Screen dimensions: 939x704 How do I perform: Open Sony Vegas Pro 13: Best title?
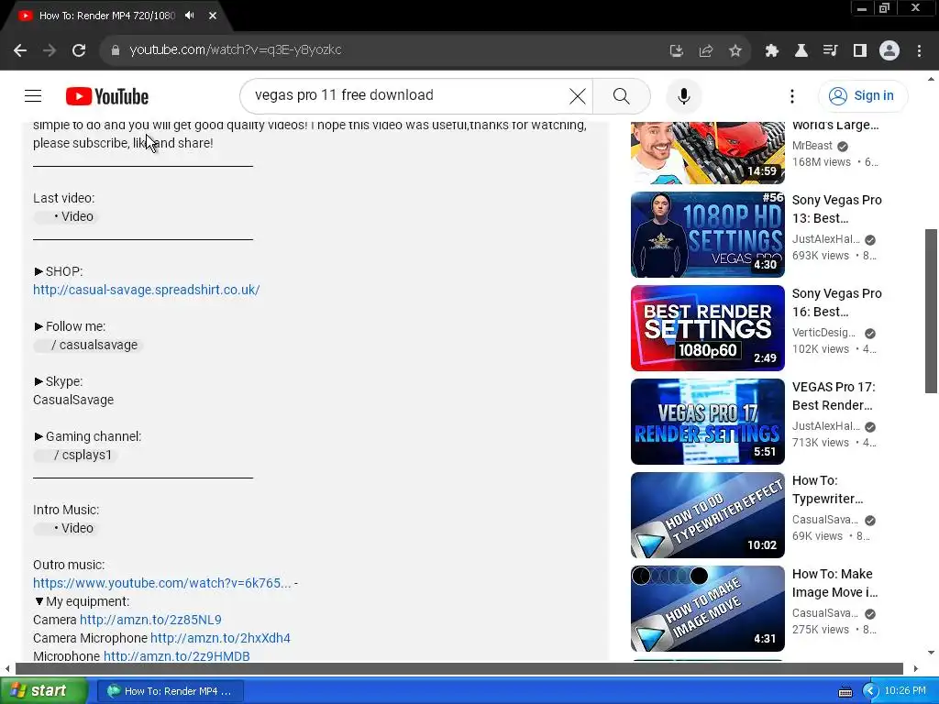point(836,209)
